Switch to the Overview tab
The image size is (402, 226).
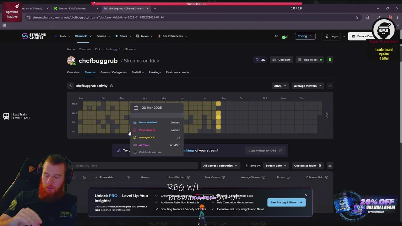73,72
